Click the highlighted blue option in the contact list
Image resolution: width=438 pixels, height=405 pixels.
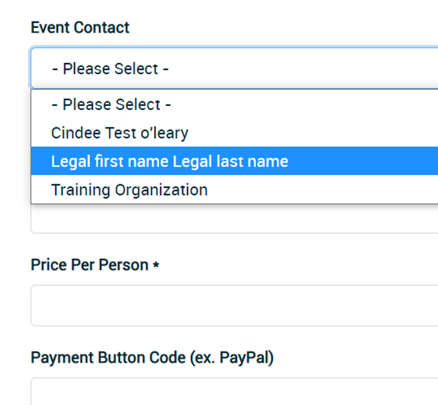[x=170, y=161]
